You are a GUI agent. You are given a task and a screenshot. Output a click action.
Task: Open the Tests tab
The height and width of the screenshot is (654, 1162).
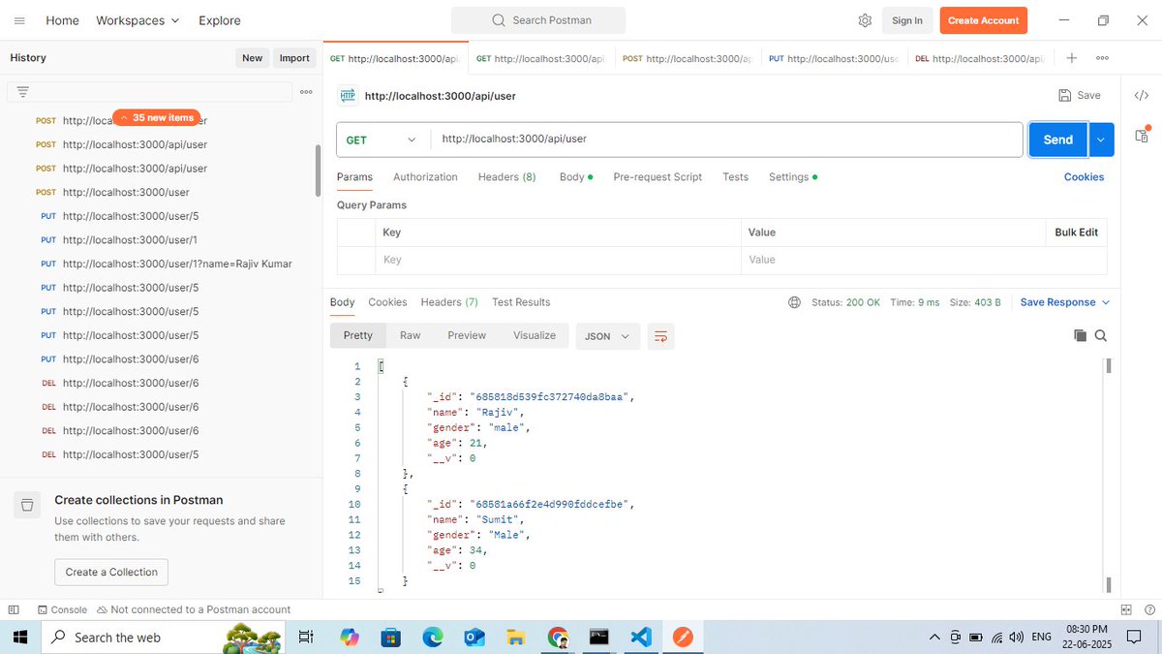pyautogui.click(x=735, y=176)
